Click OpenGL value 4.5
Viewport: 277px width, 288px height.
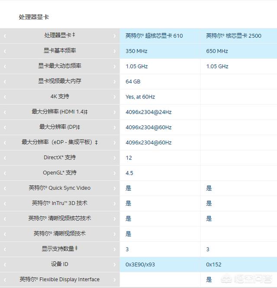pos(129,173)
